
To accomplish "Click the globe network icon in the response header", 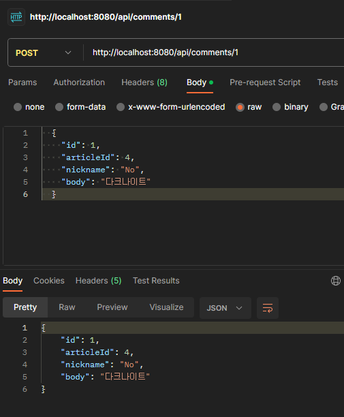I will click(336, 281).
